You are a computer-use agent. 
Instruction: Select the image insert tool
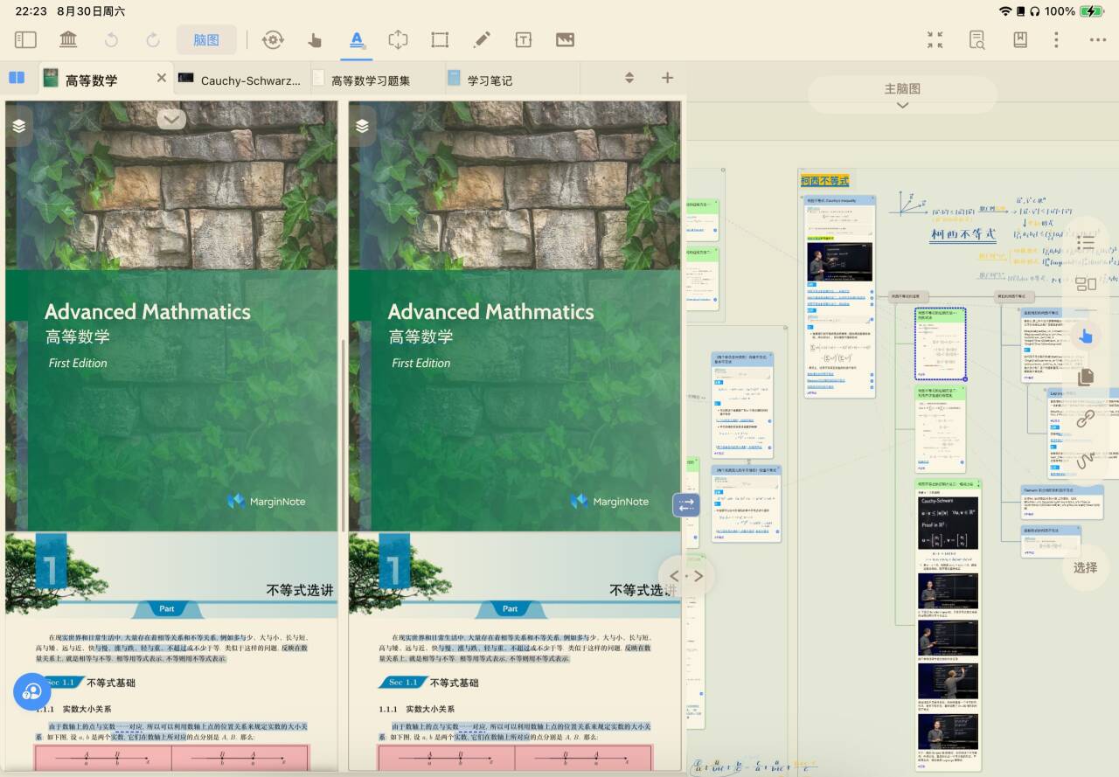565,39
